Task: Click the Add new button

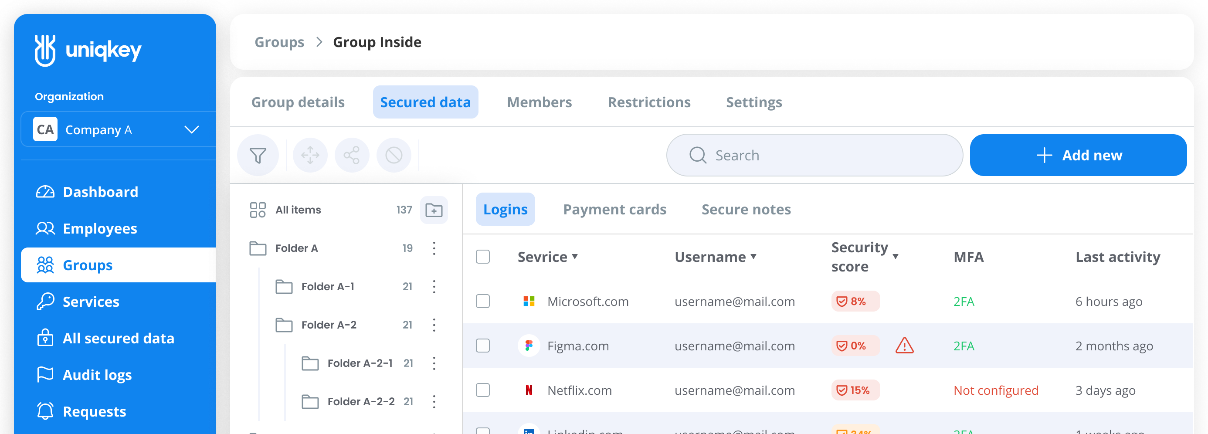Action: point(1078,155)
